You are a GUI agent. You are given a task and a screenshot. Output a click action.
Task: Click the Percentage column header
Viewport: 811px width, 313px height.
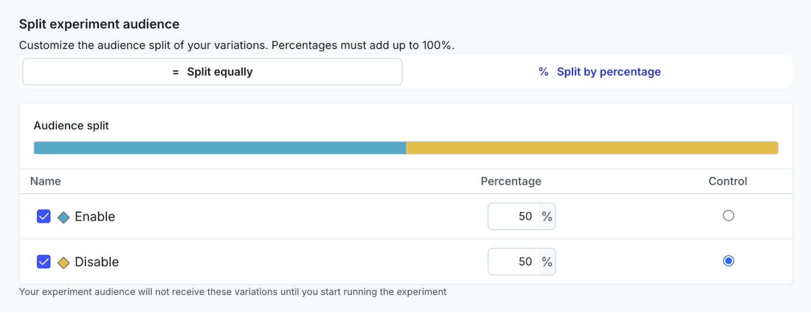pos(511,181)
